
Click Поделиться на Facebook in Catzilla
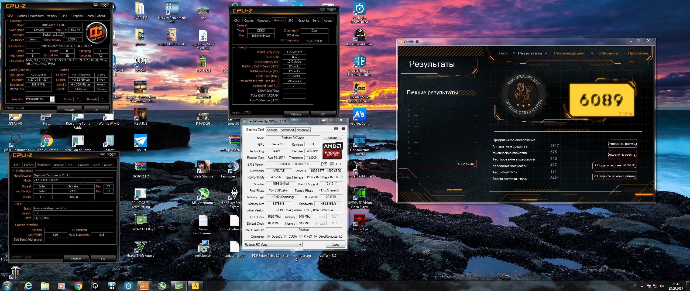(615, 165)
